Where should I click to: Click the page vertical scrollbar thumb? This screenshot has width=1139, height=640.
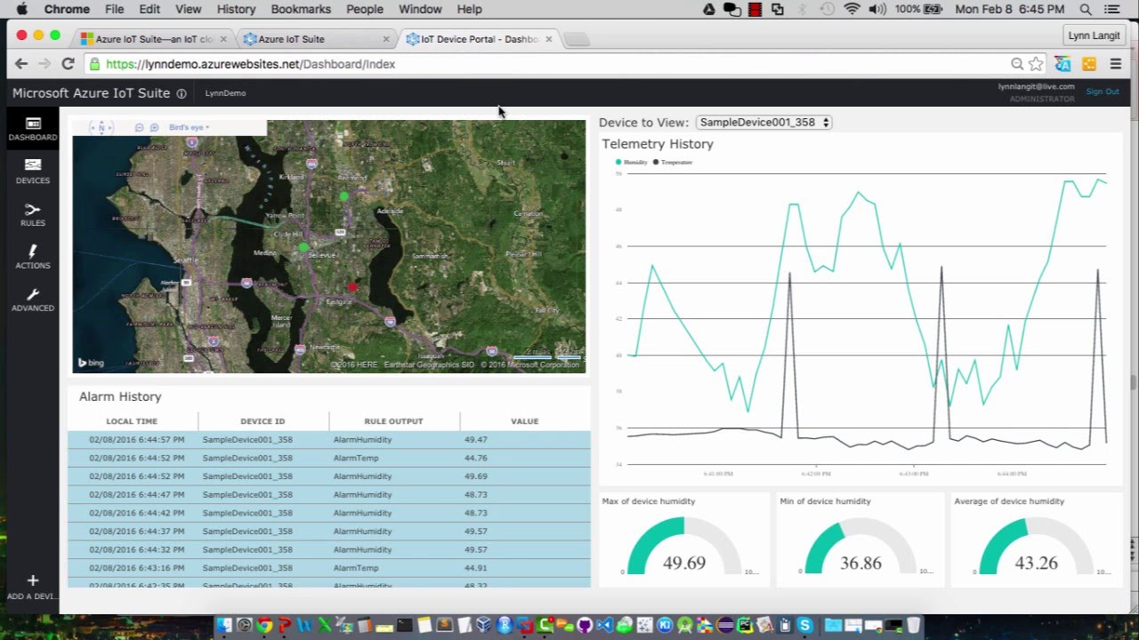tap(1134, 383)
